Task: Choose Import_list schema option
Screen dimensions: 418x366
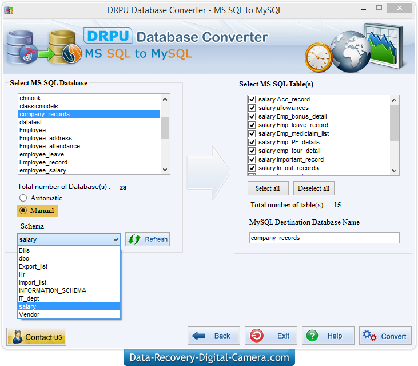Action: (69, 282)
